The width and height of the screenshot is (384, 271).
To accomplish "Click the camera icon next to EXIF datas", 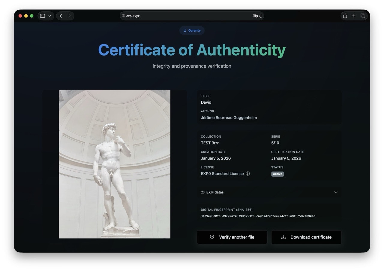I will tap(203, 192).
